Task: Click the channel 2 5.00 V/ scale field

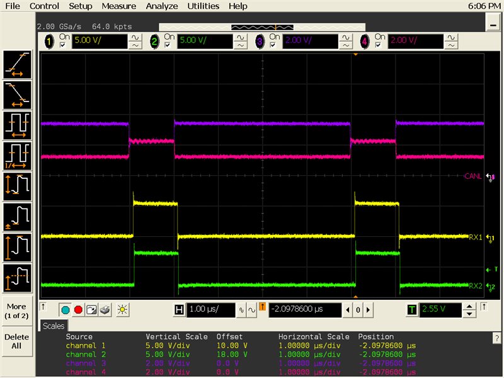Action: pos(205,42)
